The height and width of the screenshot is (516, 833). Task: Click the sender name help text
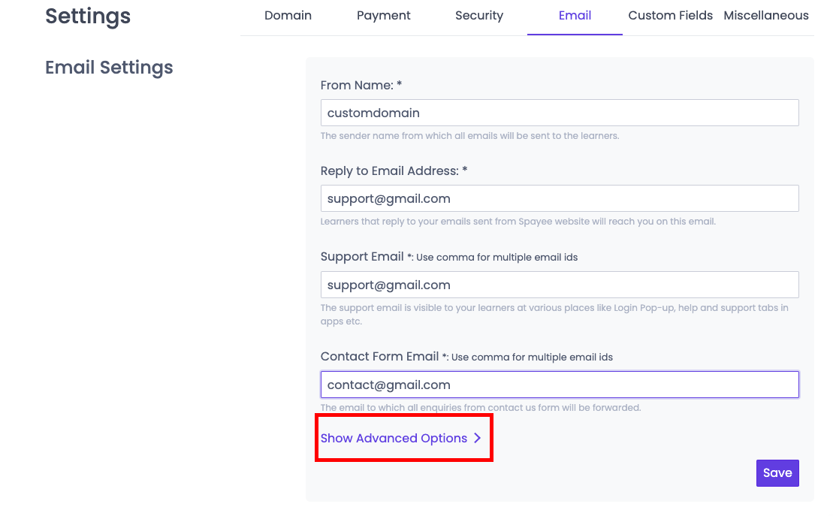pos(469,136)
